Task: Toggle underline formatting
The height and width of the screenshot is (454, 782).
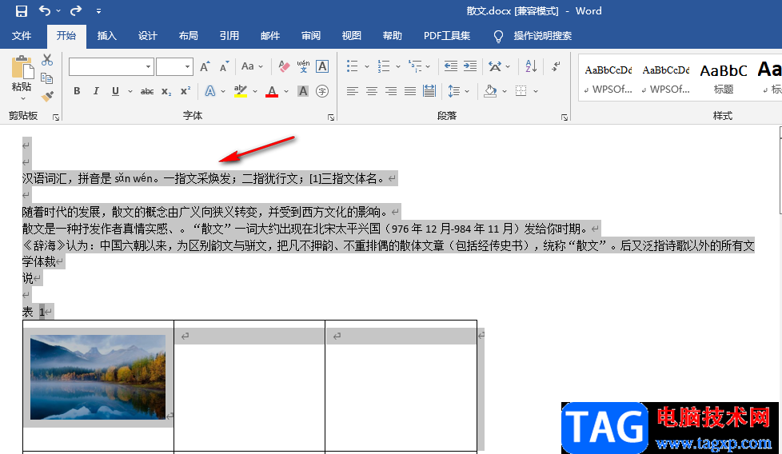Action: [115, 91]
